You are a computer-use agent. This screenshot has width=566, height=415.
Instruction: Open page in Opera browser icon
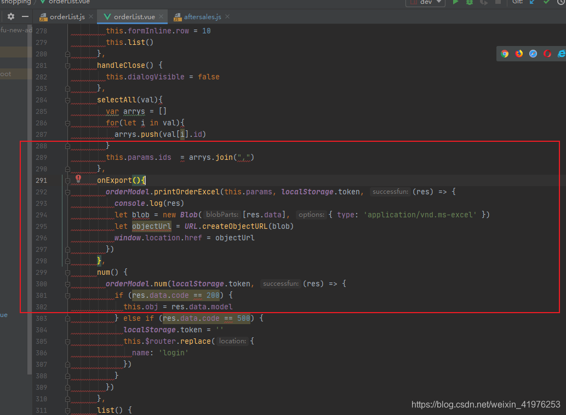point(547,54)
